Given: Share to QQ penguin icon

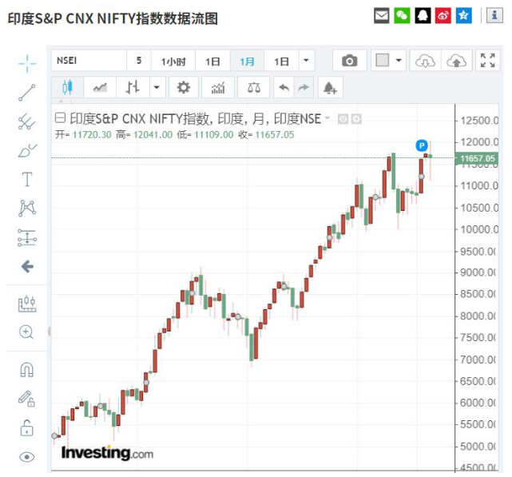Looking at the screenshot, I should 423,15.
